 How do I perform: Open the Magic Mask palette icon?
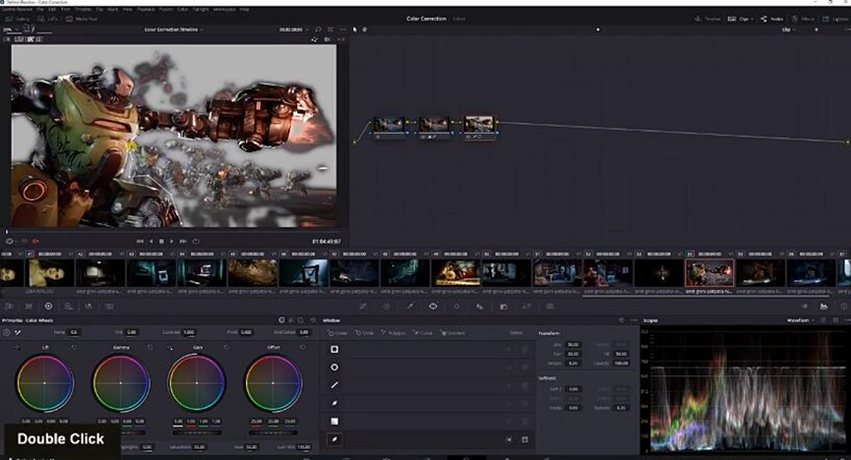[x=480, y=306]
